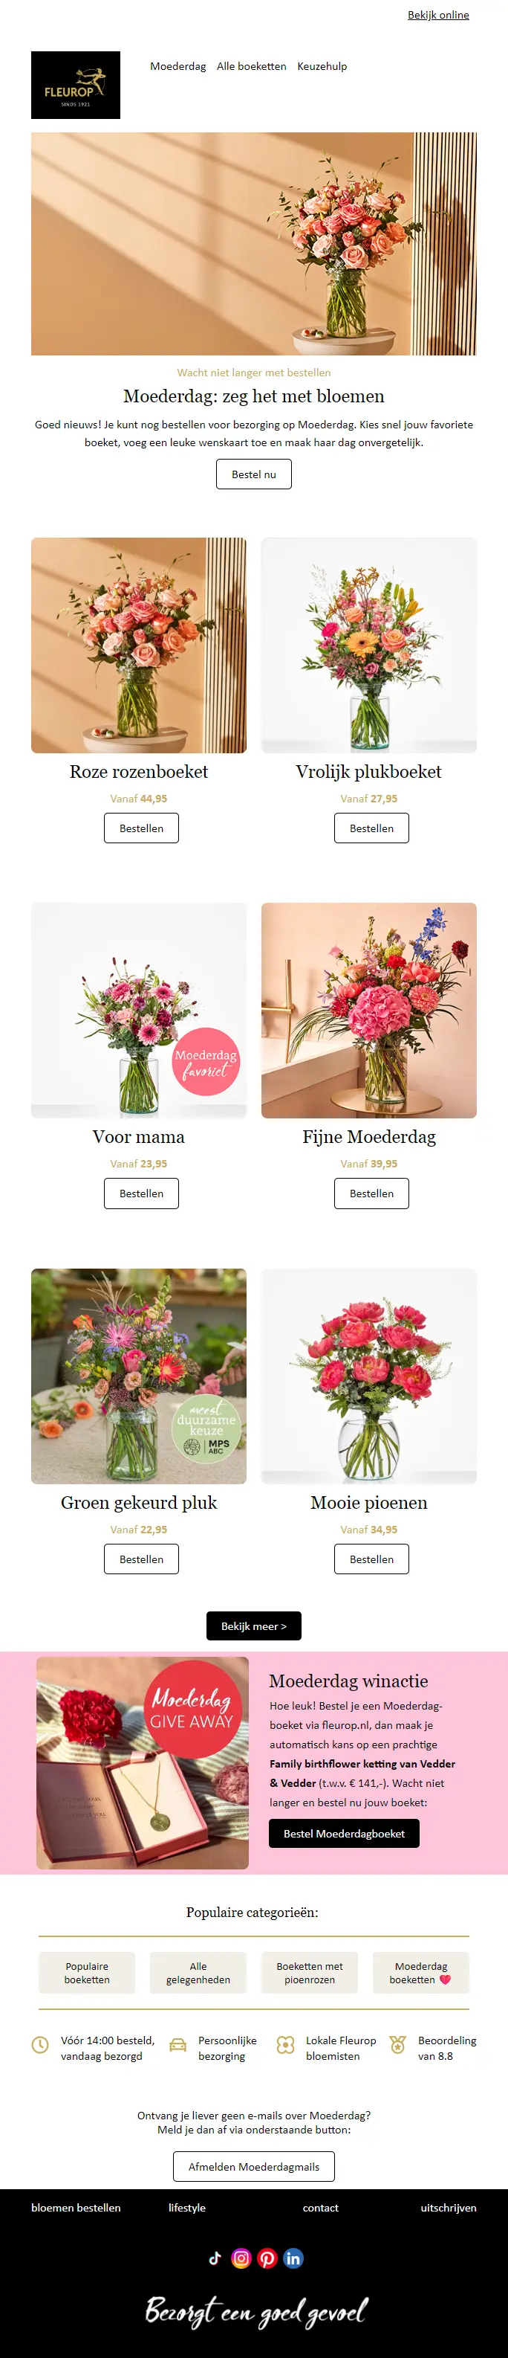508x2358 pixels.
Task: Click the clock icon beside 14:00 delivery
Action: pos(40,2044)
